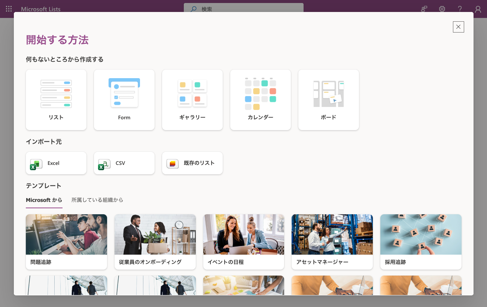Open the feedback icon in the header
The width and height of the screenshot is (487, 307).
[424, 9]
